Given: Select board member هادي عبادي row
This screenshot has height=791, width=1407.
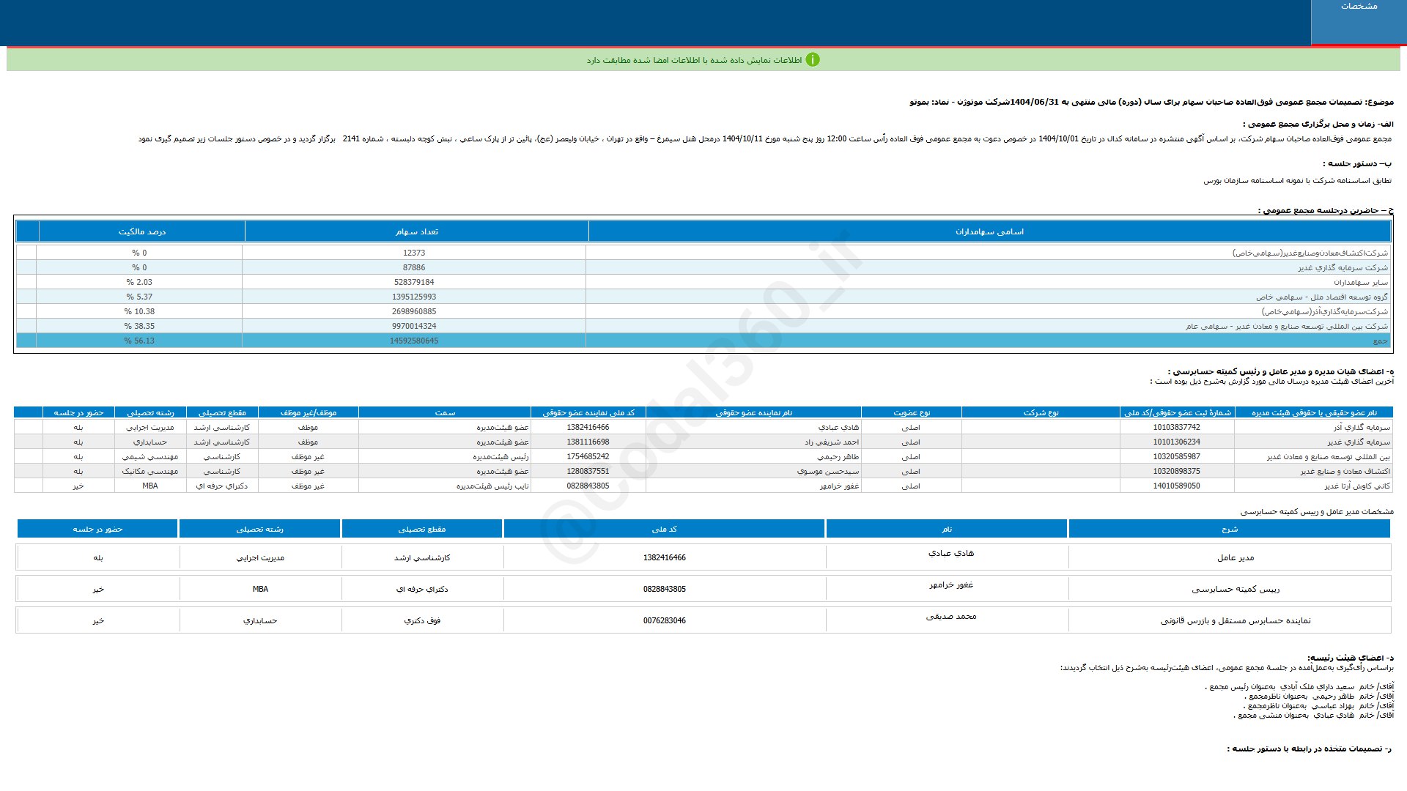Looking at the screenshot, I should click(838, 427).
